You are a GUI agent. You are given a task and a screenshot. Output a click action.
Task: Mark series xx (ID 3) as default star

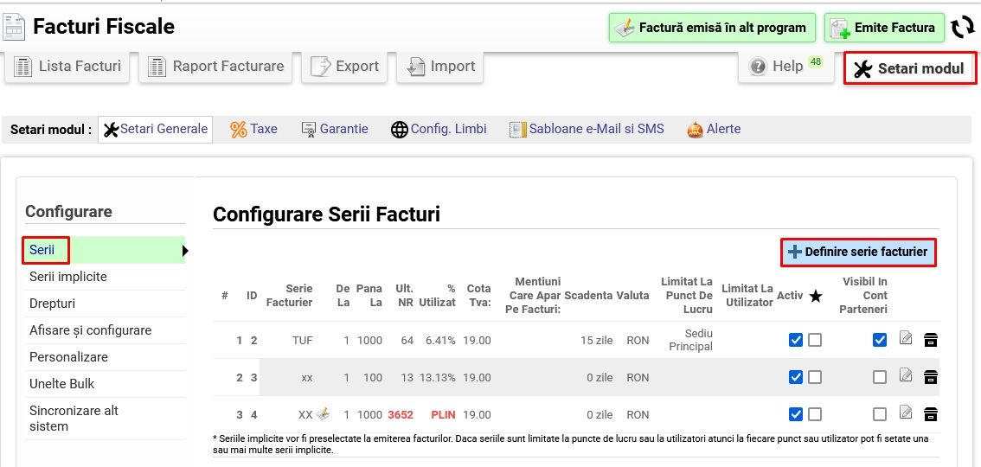[815, 377]
